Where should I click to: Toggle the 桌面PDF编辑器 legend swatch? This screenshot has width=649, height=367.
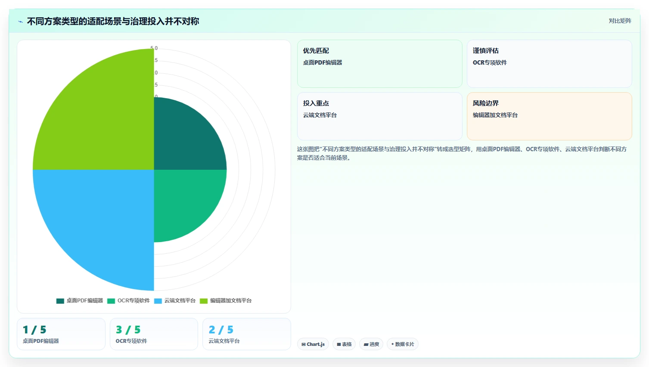tap(60, 301)
